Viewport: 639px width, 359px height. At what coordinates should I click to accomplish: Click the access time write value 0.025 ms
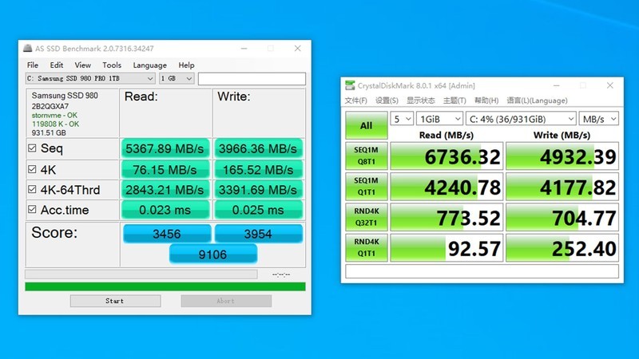pyautogui.click(x=258, y=210)
